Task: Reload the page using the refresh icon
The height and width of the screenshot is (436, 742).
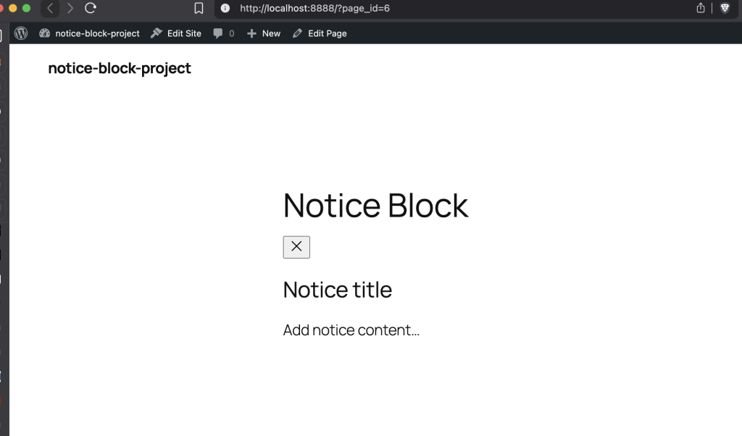Action: [89, 9]
